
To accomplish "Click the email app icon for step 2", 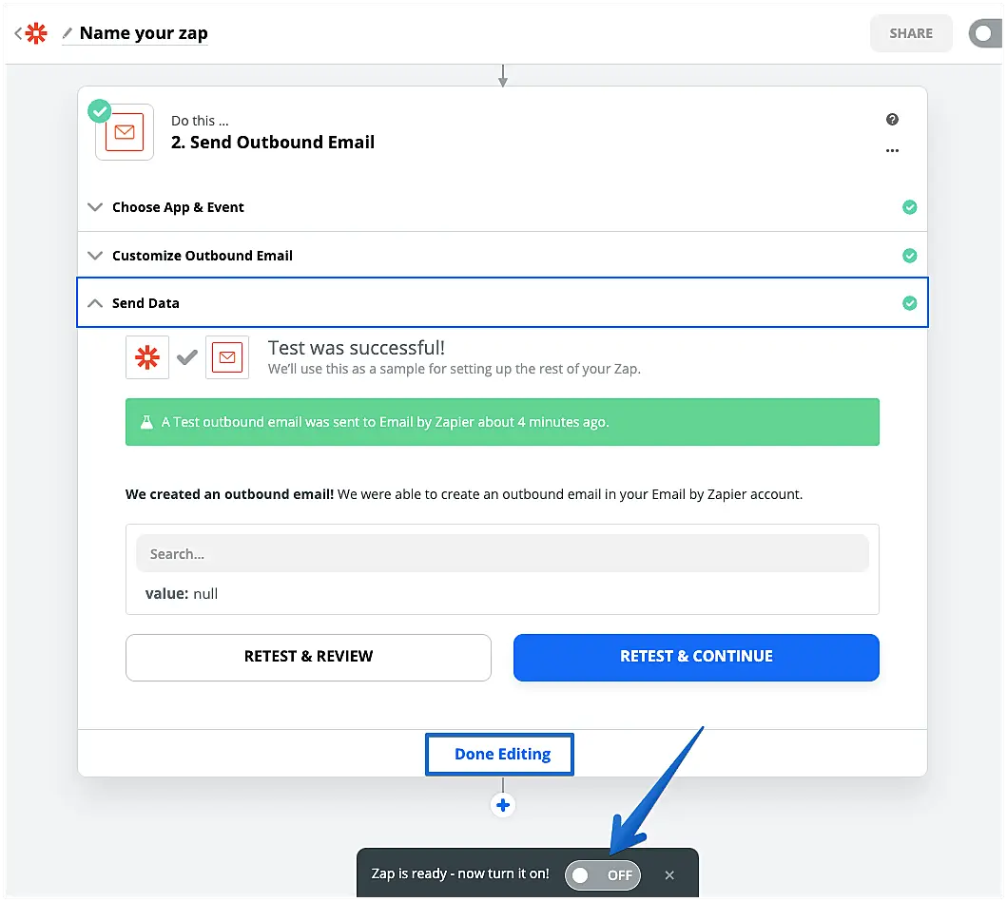I will pos(125,132).
